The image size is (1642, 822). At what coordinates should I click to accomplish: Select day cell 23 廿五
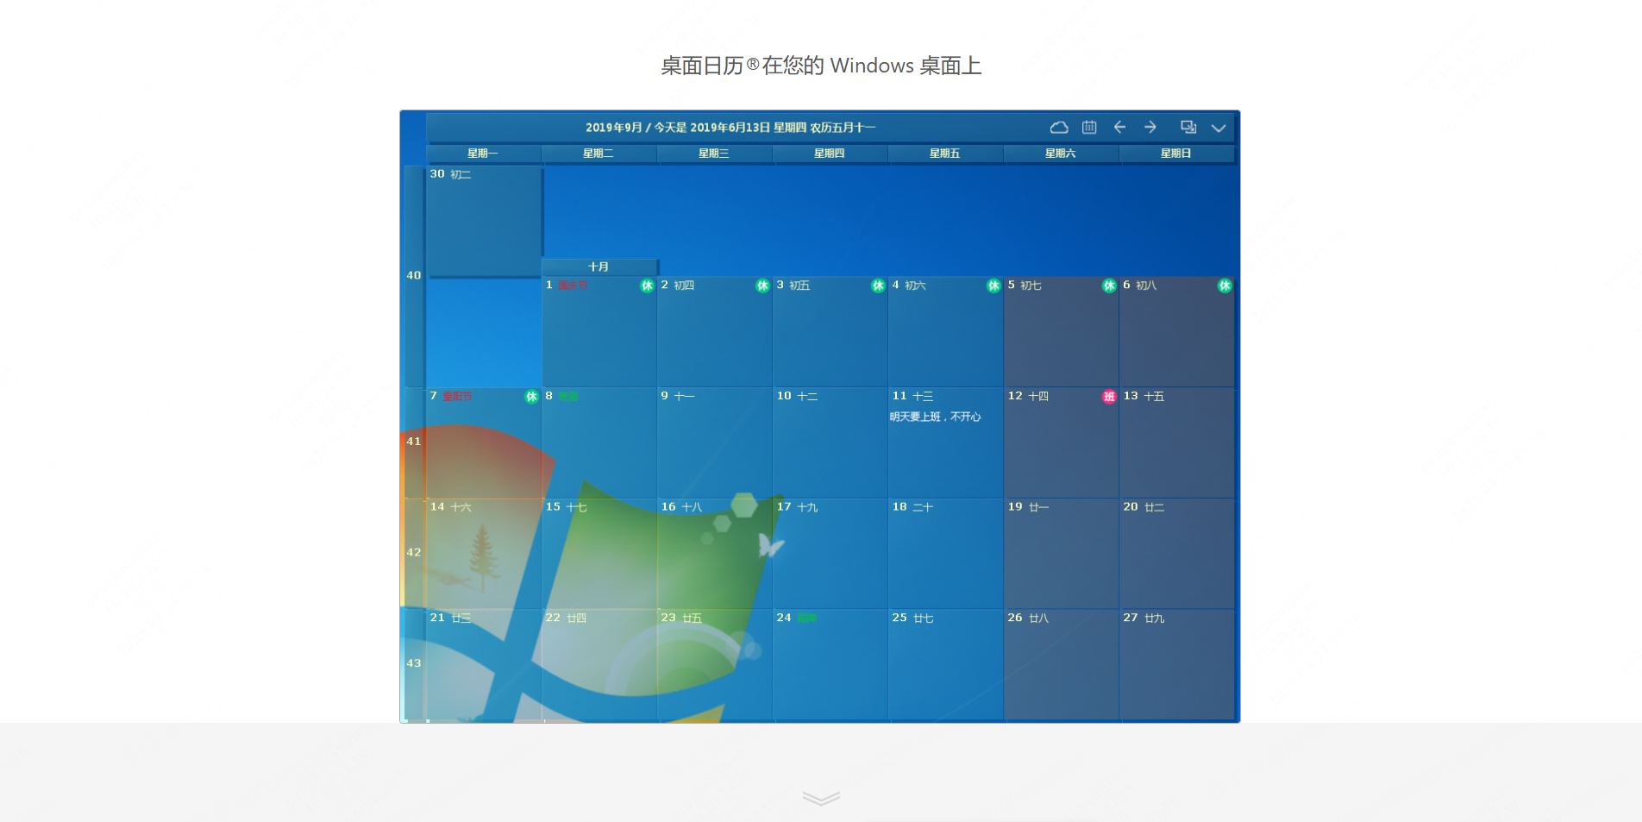click(x=715, y=665)
